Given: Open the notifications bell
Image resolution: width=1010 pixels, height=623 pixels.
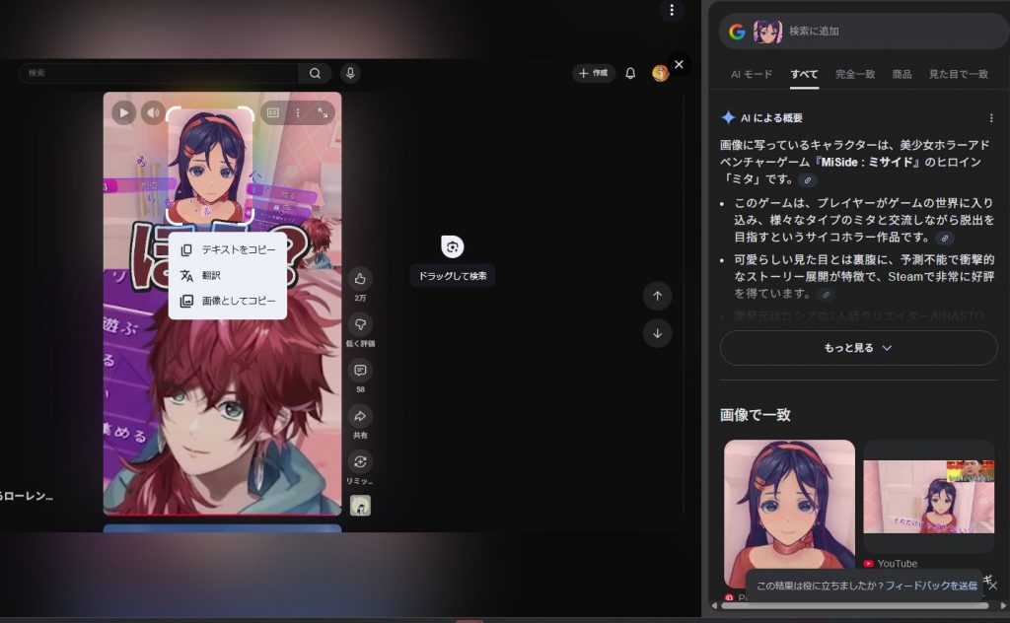Looking at the screenshot, I should click(630, 73).
